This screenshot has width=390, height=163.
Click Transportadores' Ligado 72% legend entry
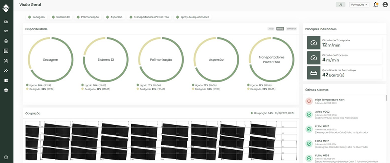(x=259, y=85)
